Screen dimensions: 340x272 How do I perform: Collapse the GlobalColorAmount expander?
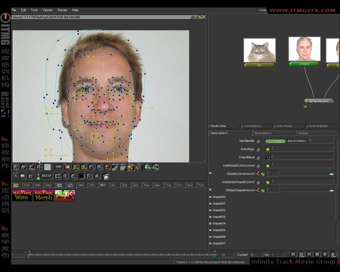(210, 173)
